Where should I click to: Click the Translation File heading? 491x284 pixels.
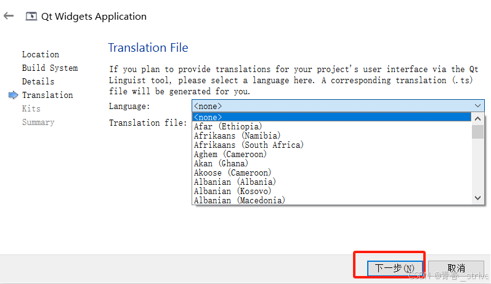148,47
